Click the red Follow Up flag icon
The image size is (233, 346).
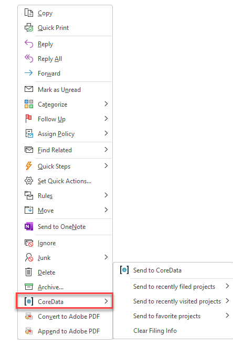29,119
